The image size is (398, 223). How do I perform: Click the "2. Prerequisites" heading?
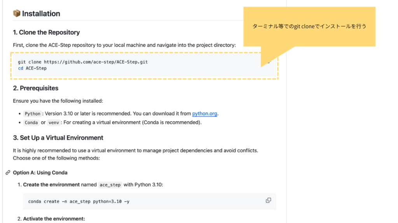point(35,88)
